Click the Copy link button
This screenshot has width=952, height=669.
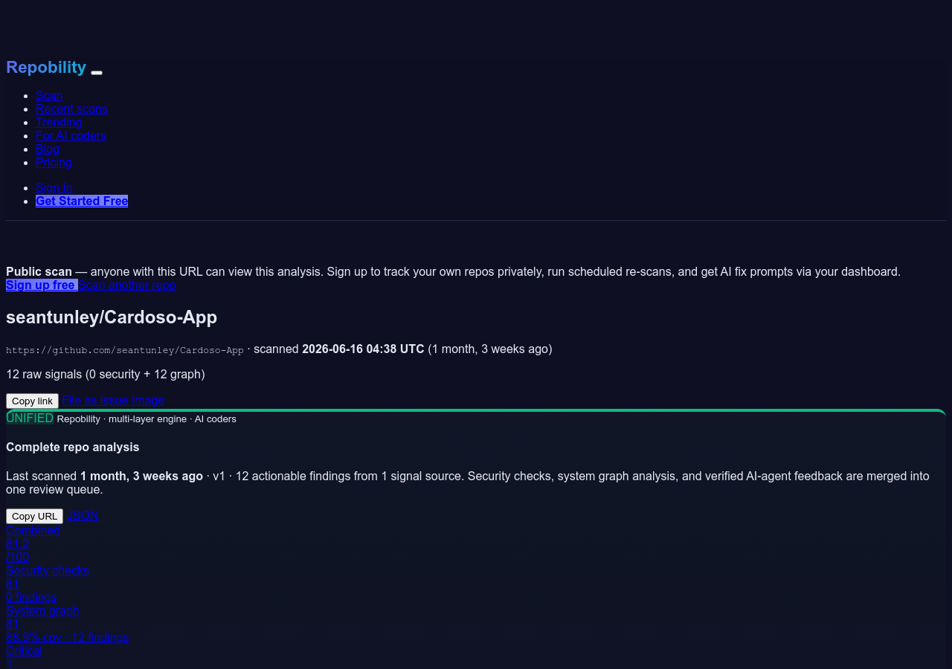pyautogui.click(x=32, y=401)
